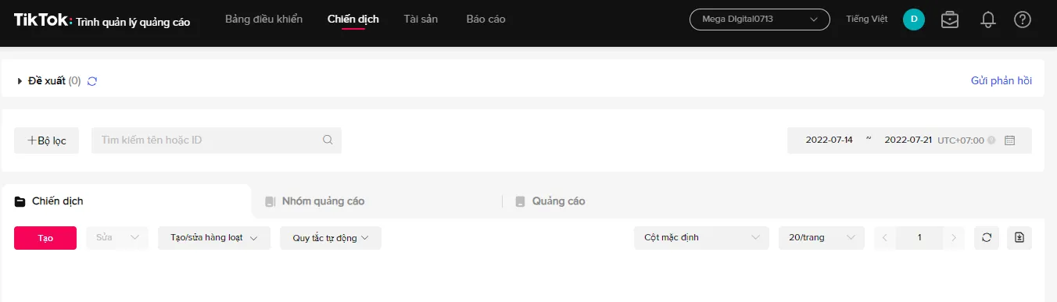This screenshot has width=1057, height=302.
Task: Open the 20/trang page size dropdown
Action: click(822, 238)
